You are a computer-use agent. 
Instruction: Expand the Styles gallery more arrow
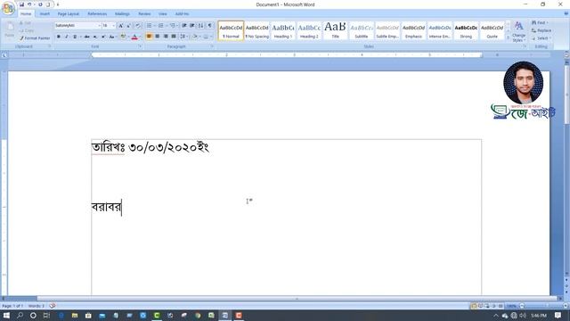508,37
